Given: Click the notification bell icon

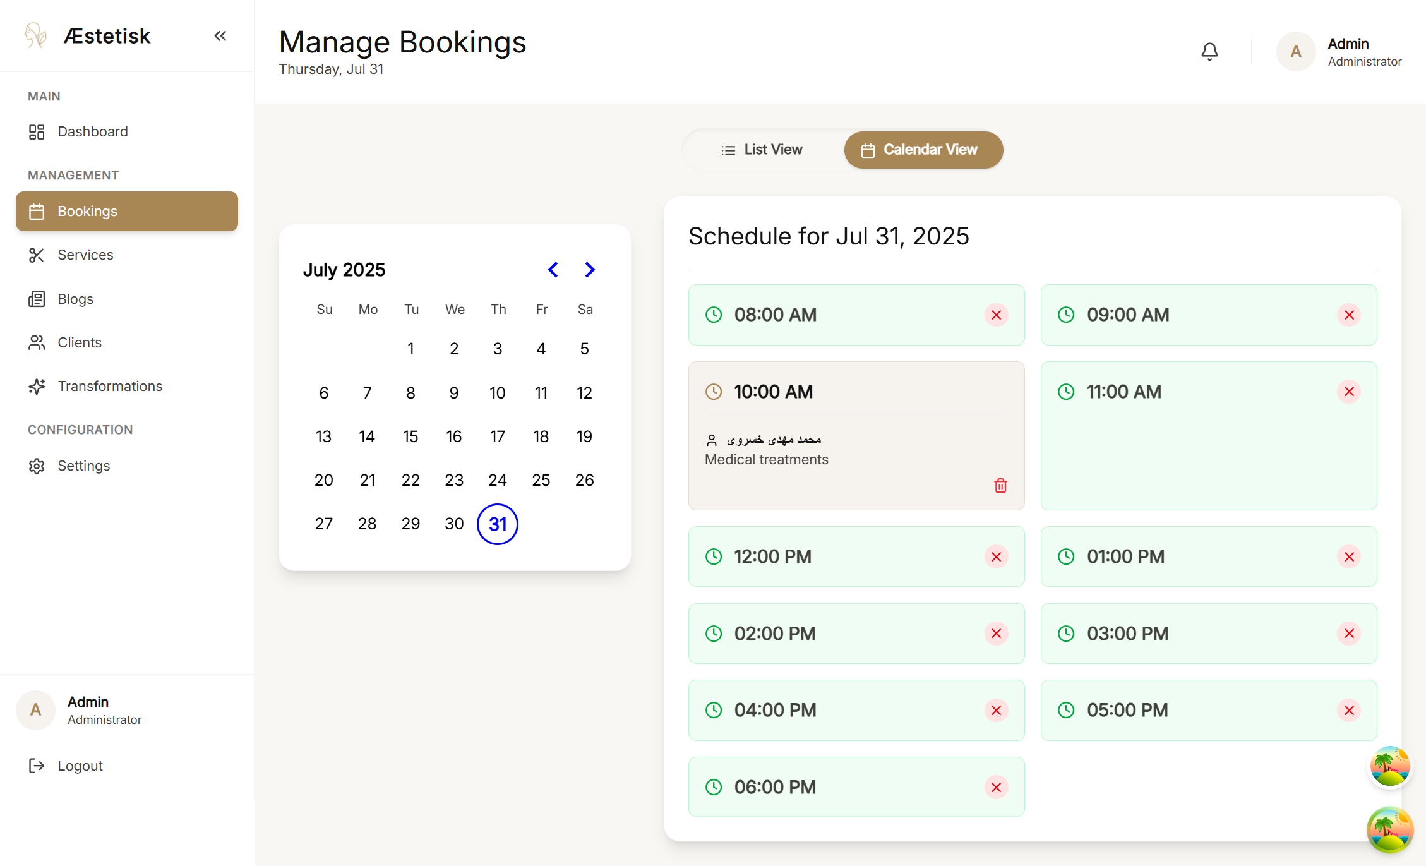Looking at the screenshot, I should 1209,51.
